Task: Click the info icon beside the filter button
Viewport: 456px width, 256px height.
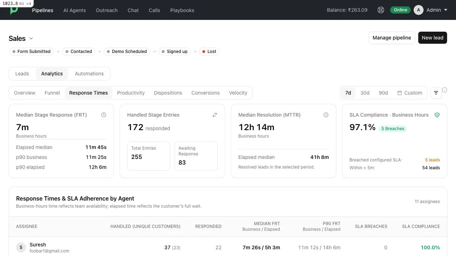Action: pyautogui.click(x=445, y=90)
